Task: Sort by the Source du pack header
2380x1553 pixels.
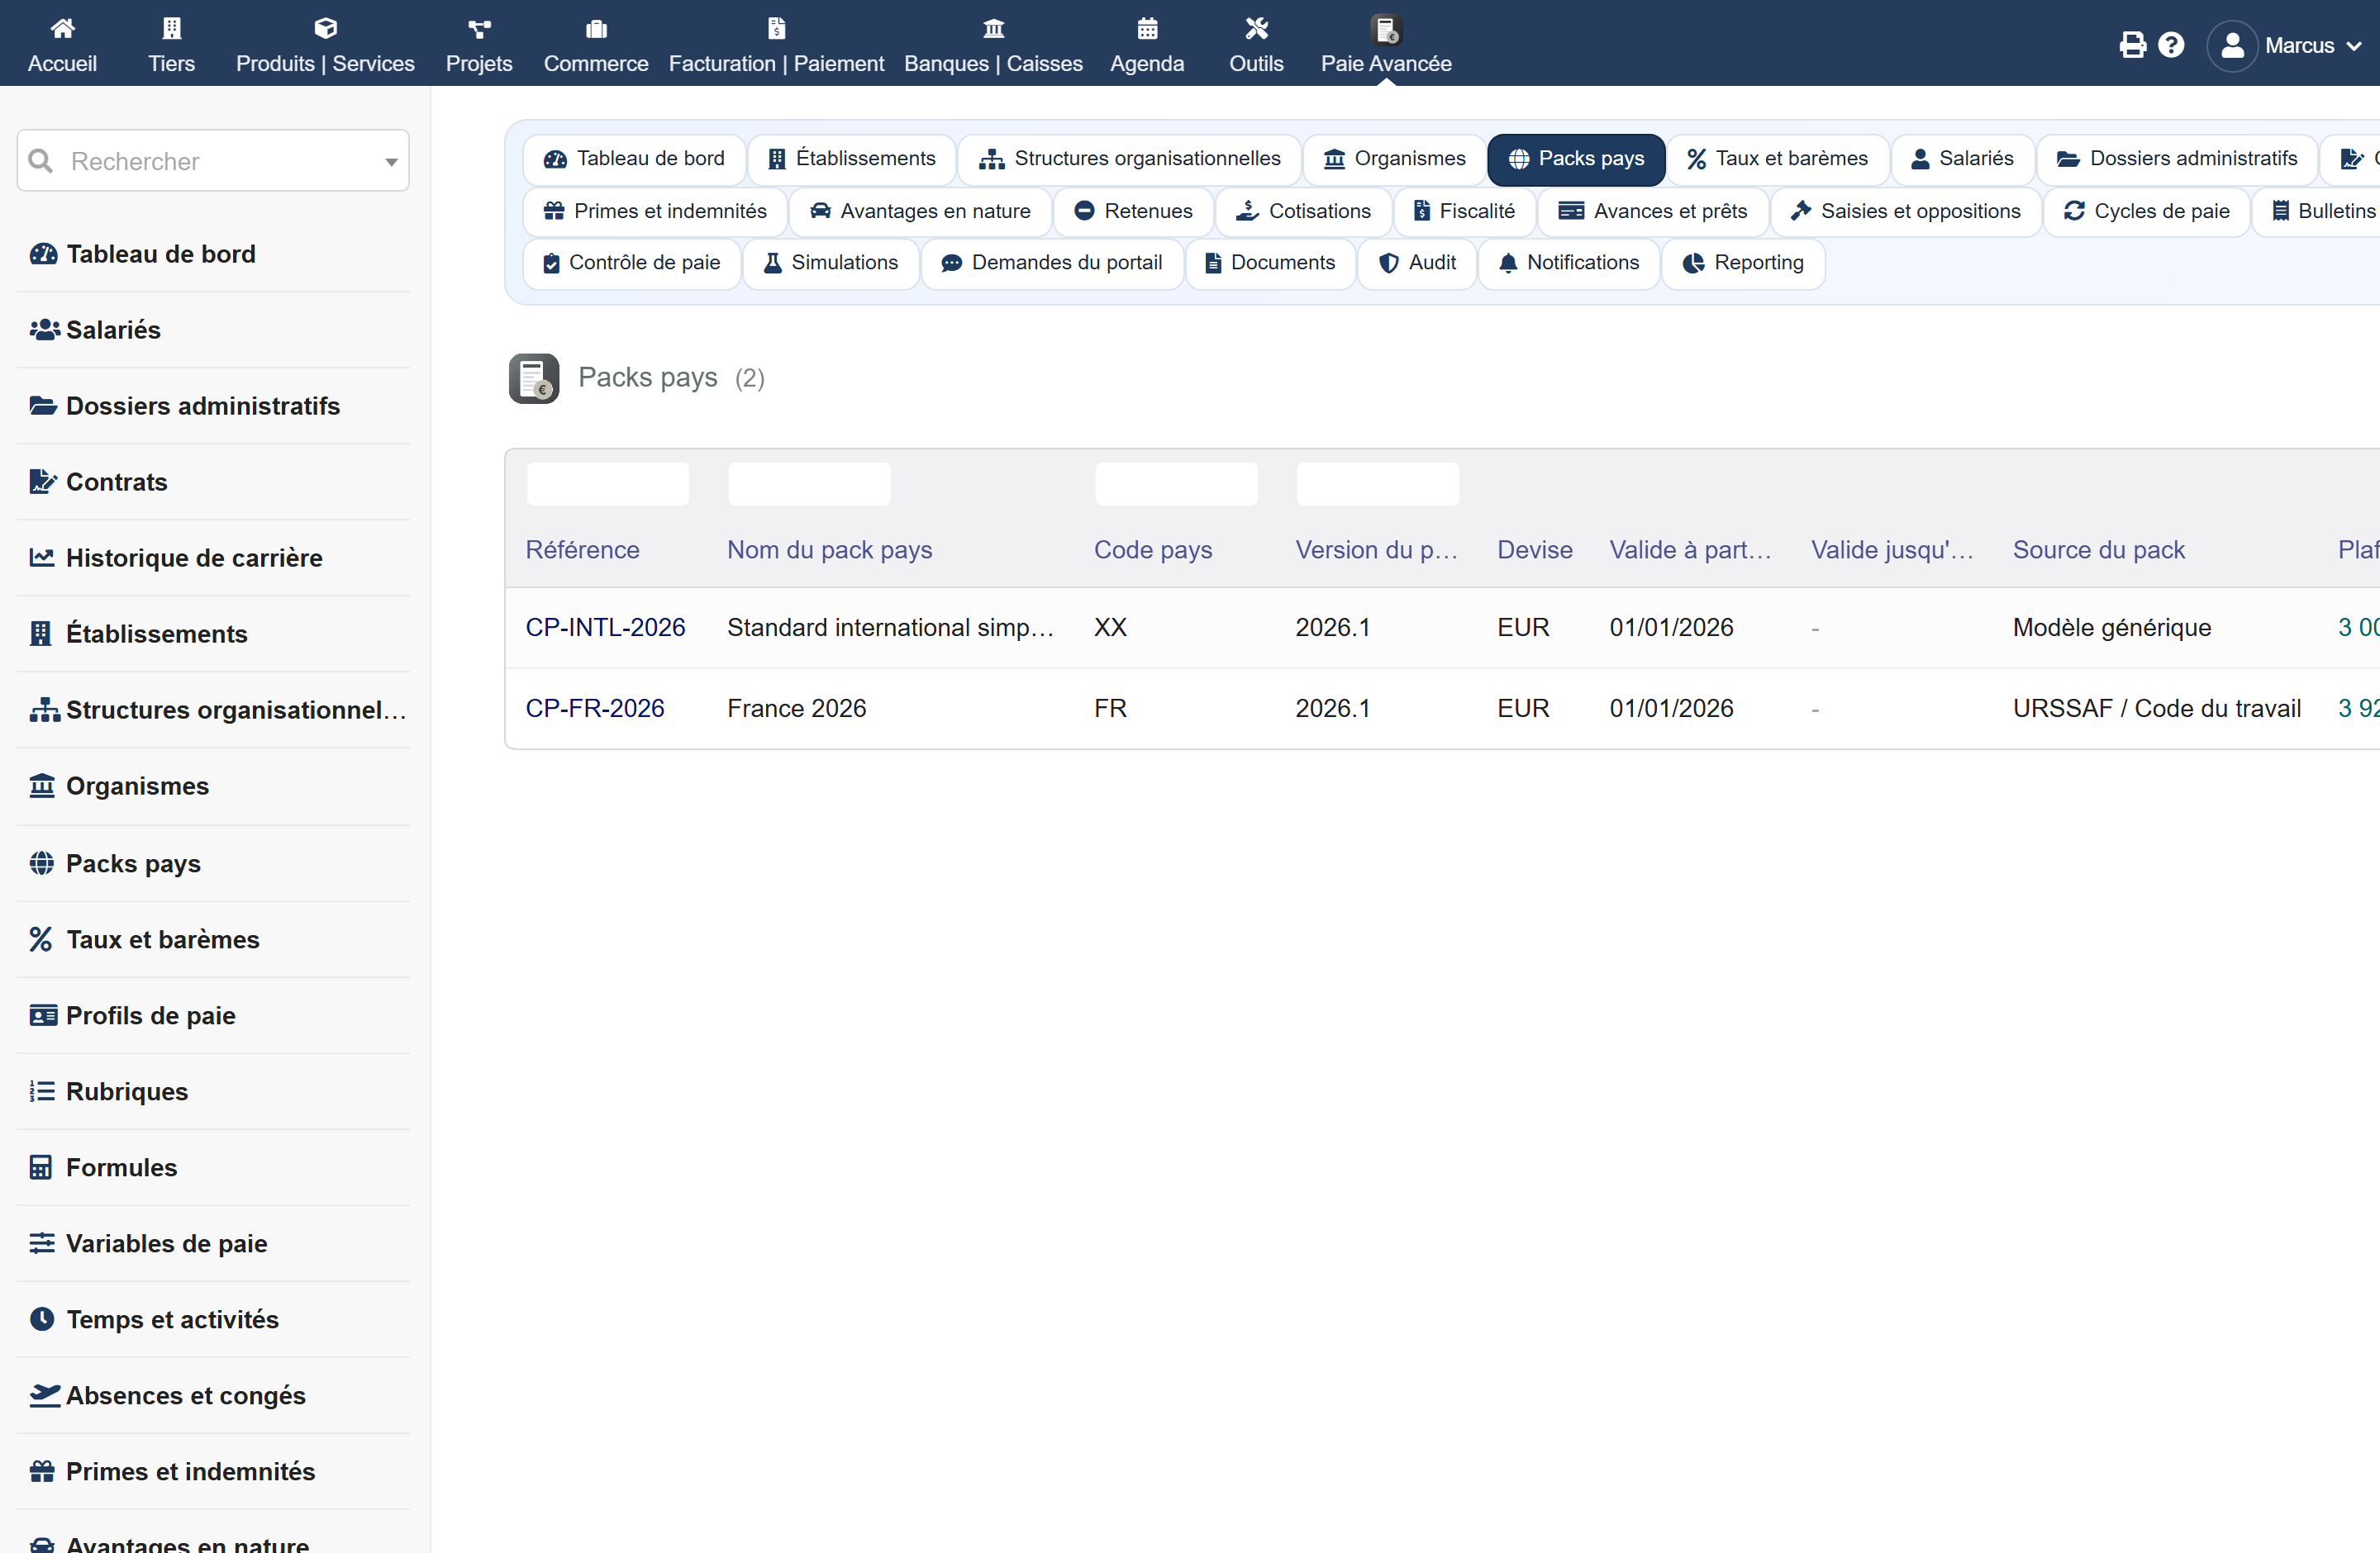Action: 2098,549
